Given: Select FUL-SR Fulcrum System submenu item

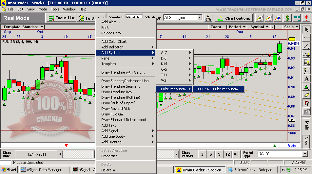Looking at the screenshot, I should coord(218,89).
